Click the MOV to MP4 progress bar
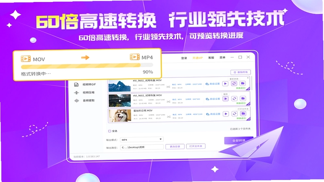Viewport: 324px width, 182px height. click(x=87, y=66)
